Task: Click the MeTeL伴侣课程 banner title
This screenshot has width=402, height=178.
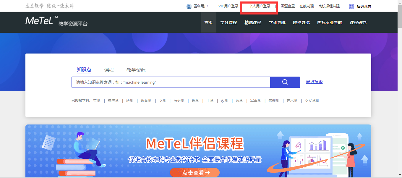Action: pos(195,144)
